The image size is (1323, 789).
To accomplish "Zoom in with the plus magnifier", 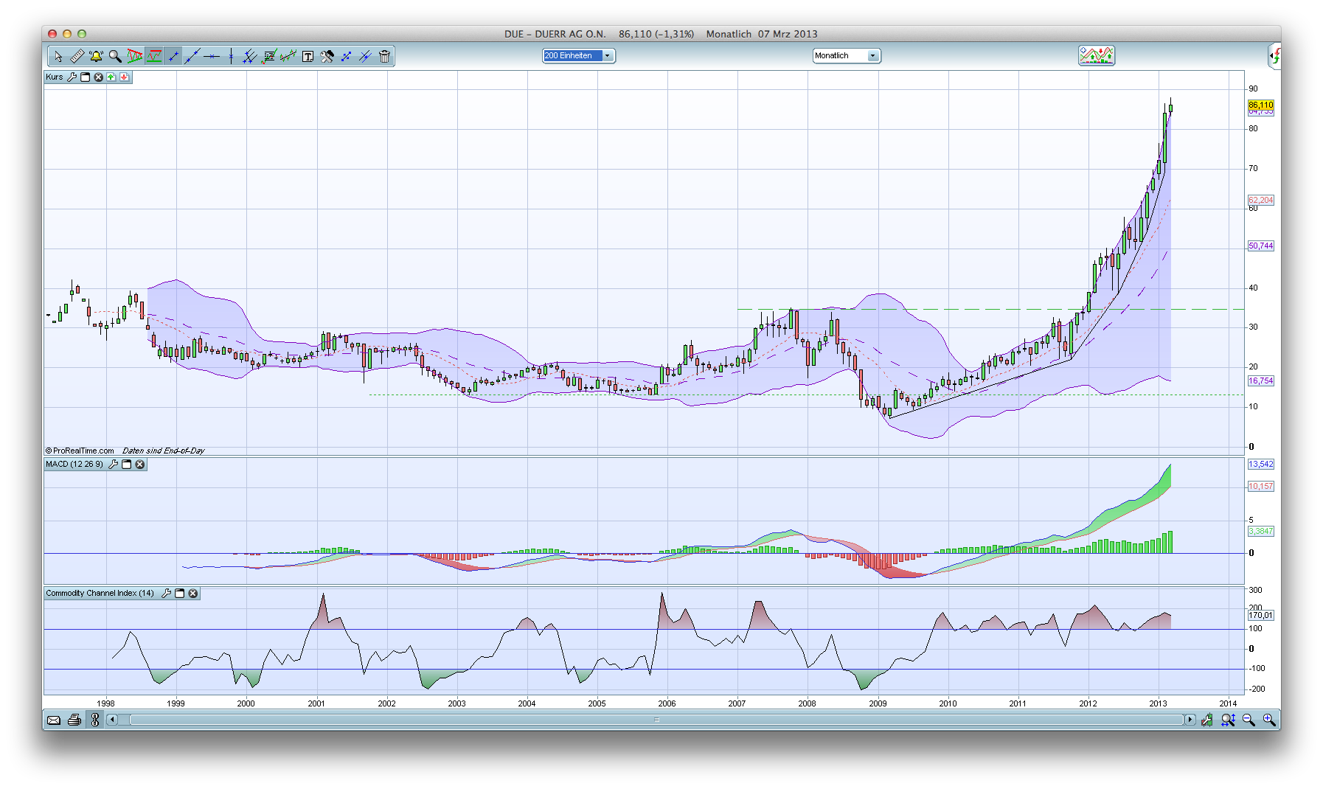I will point(1268,720).
